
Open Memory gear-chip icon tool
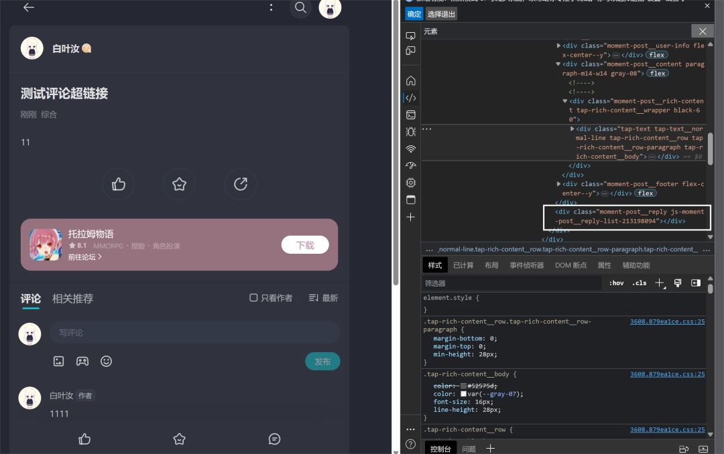[x=410, y=183]
